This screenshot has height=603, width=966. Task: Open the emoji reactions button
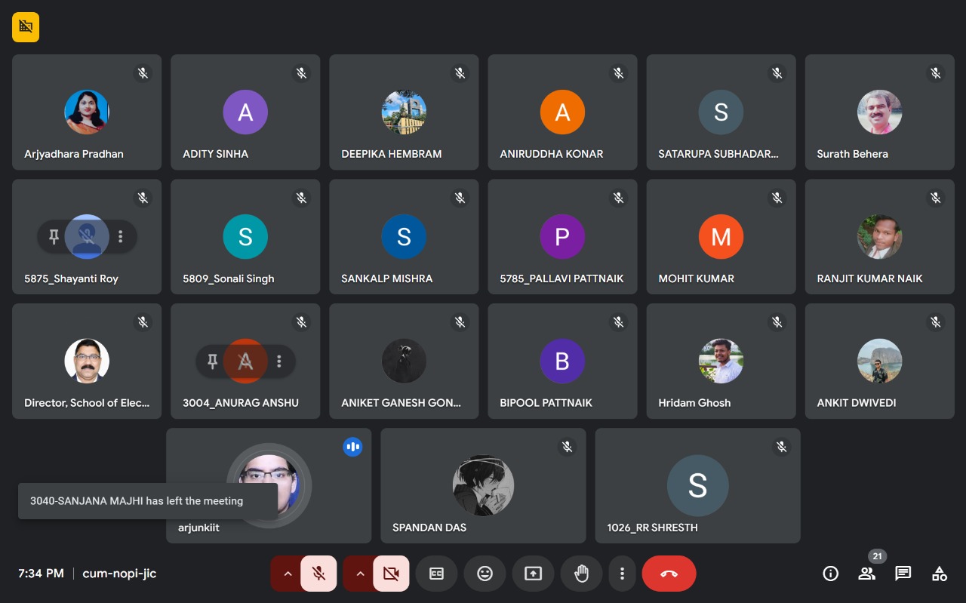[485, 574]
